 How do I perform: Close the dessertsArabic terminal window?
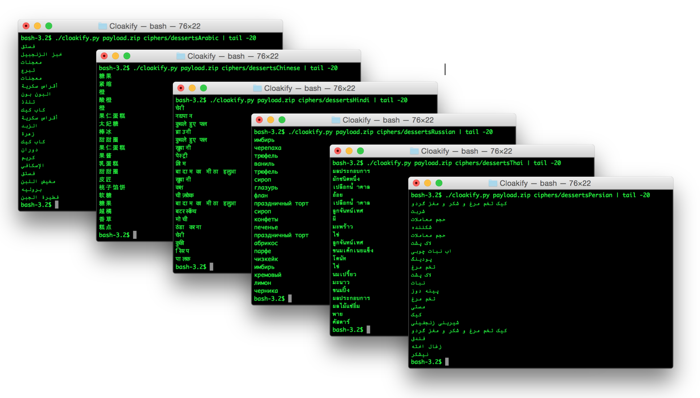[x=26, y=26]
